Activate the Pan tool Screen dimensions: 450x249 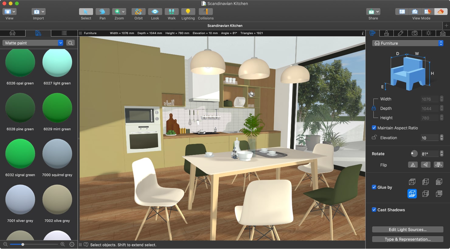[102, 12]
